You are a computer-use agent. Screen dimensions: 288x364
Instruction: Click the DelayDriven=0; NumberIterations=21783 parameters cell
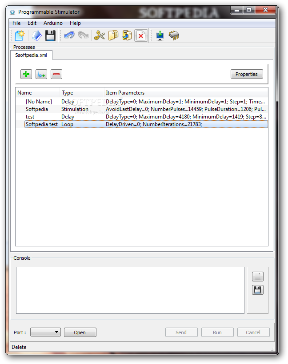point(154,124)
